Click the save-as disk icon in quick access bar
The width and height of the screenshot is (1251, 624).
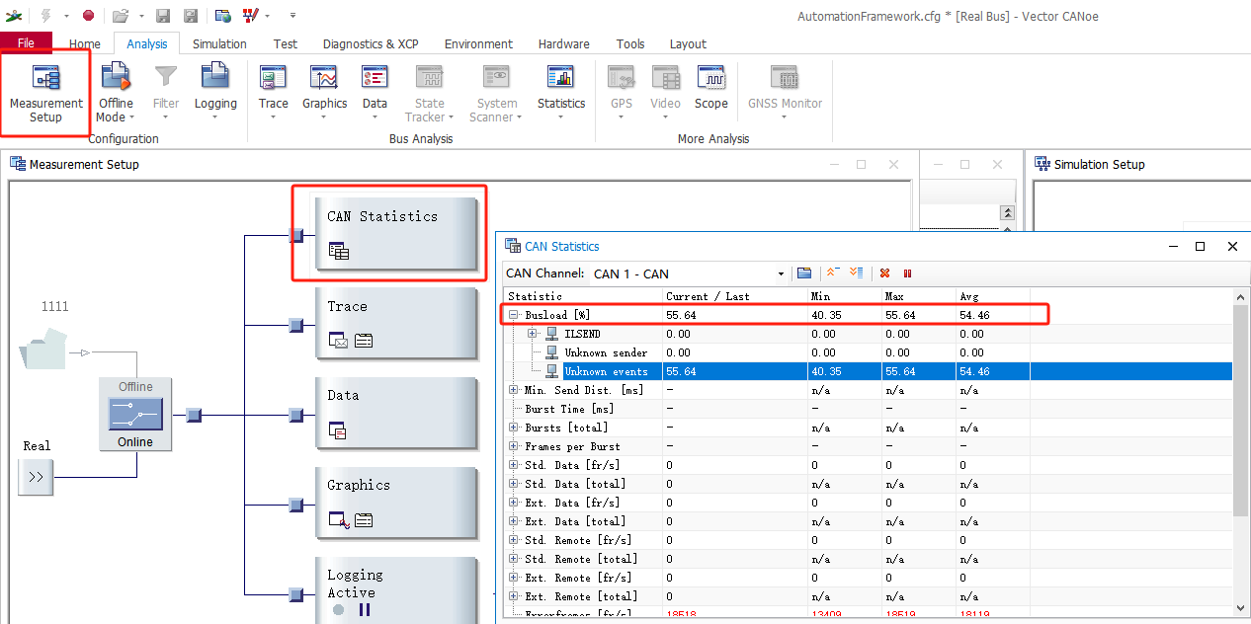(x=191, y=16)
